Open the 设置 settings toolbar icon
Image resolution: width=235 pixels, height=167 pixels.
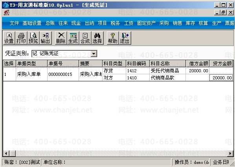pyautogui.click(x=9, y=38)
